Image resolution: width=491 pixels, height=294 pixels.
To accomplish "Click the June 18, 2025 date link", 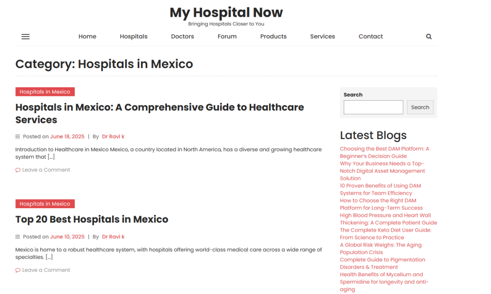I will pyautogui.click(x=67, y=137).
